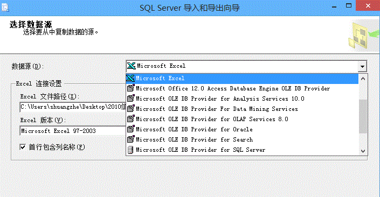The width and height of the screenshot is (380, 197).
Task: Click the wizard icon in title bar
Action: [x=5, y=7]
